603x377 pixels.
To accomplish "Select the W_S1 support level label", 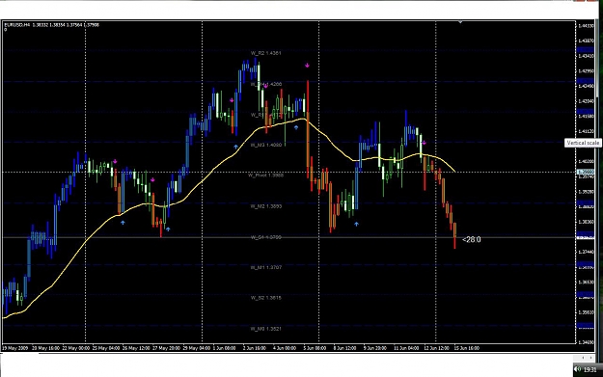I will tap(265, 237).
